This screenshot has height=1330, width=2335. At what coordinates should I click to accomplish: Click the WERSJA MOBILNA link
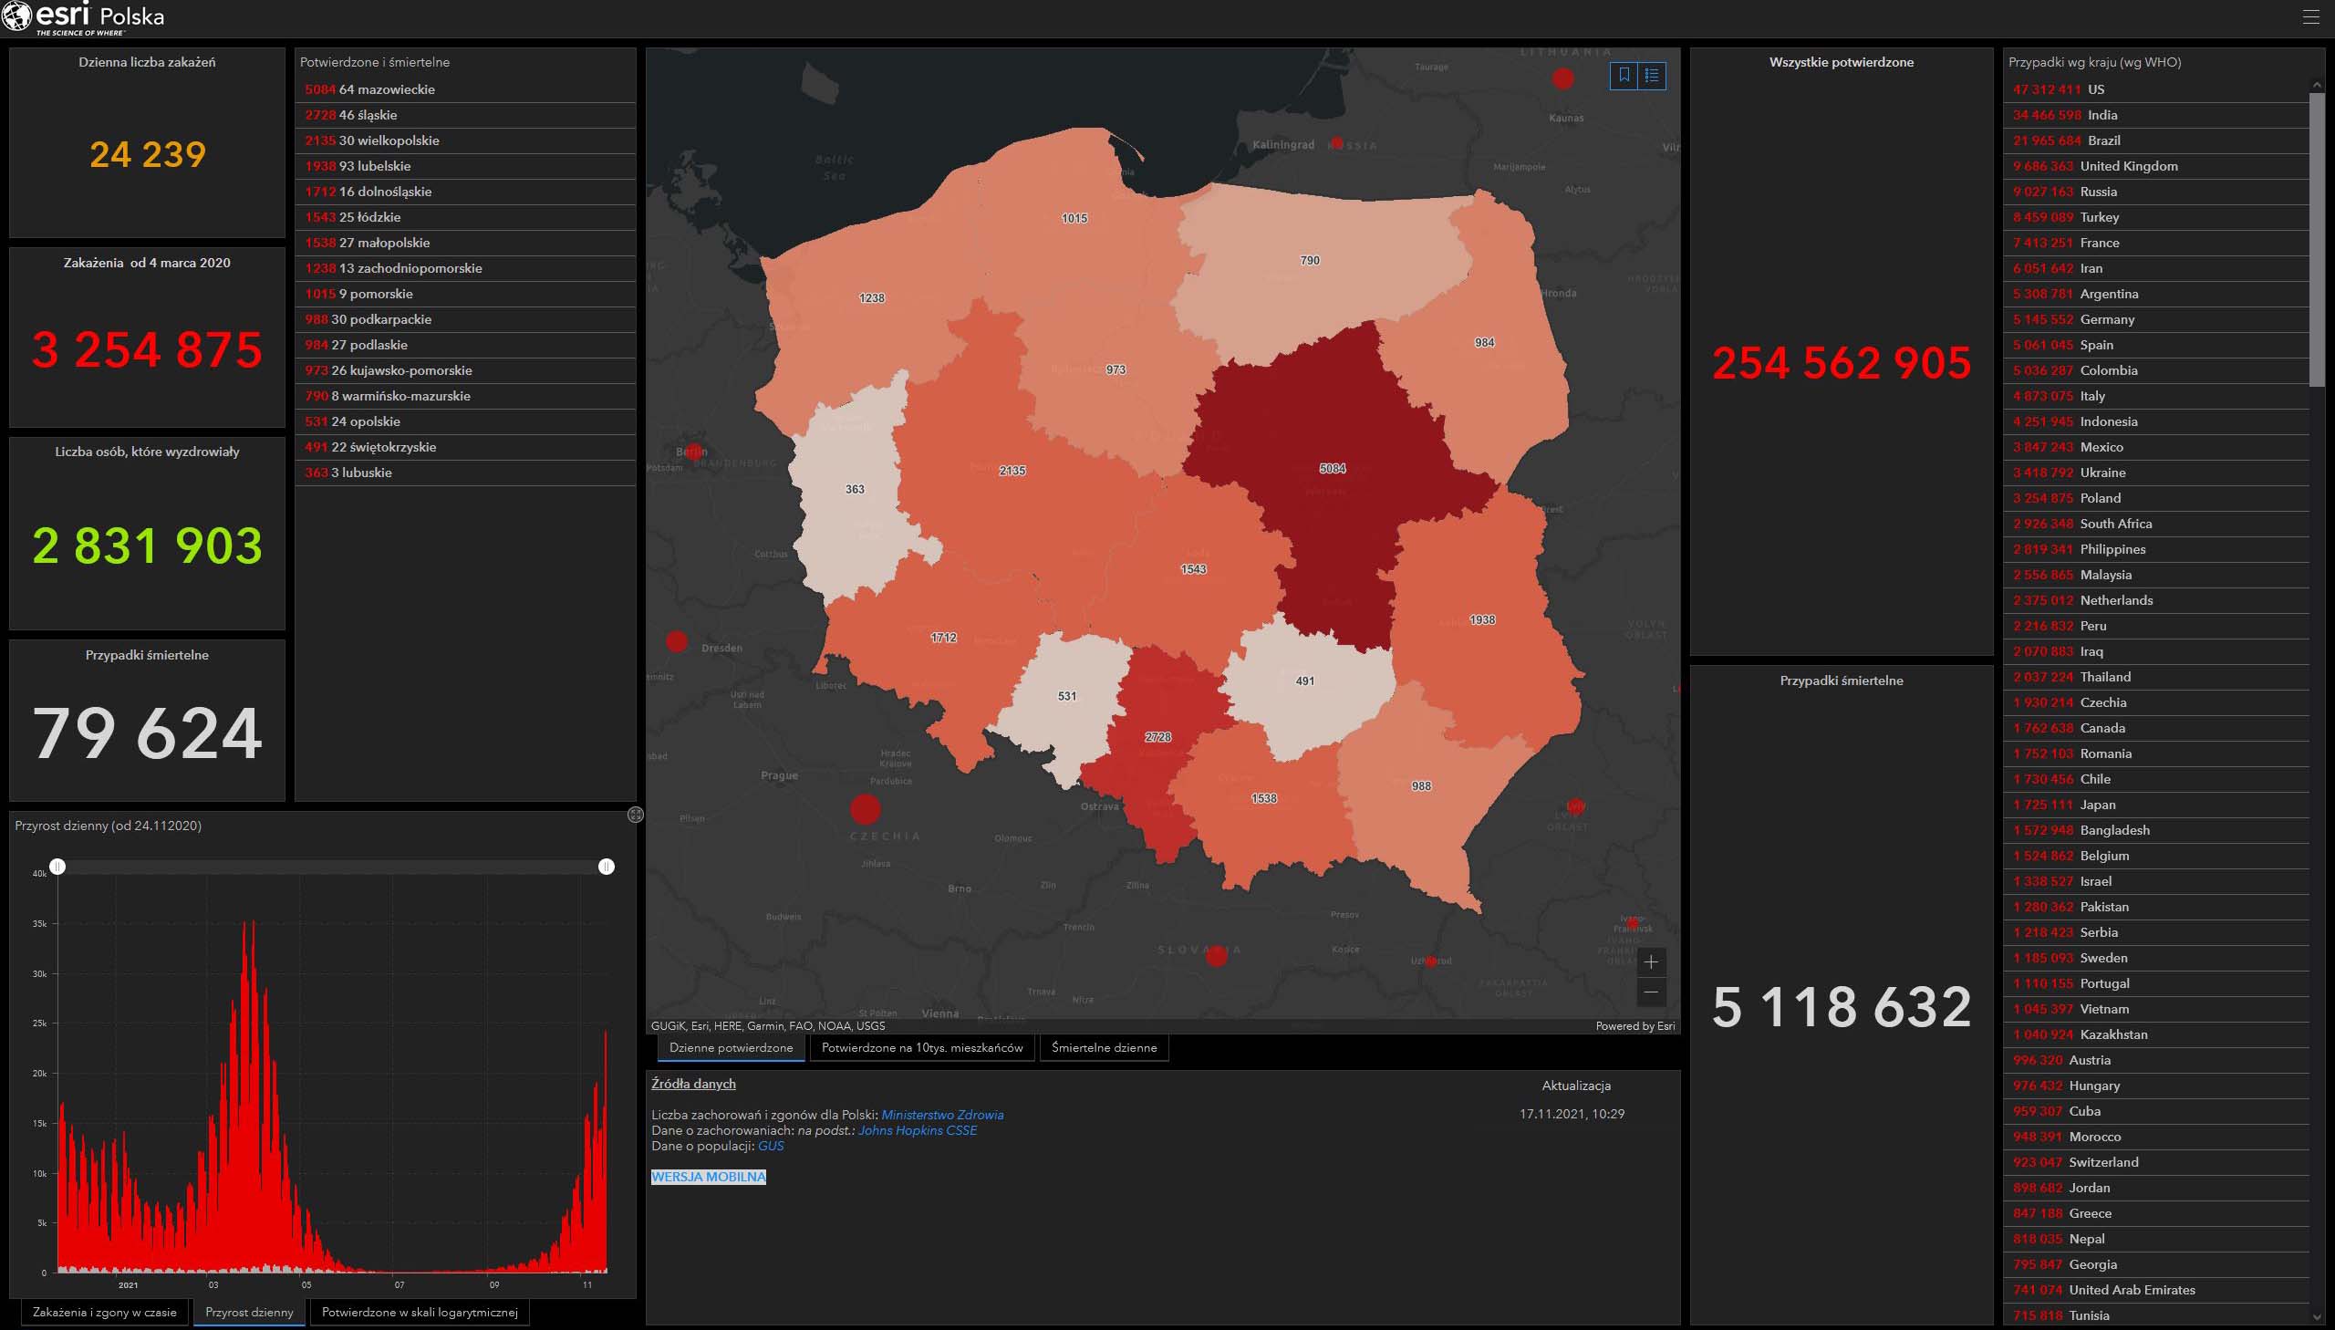tap(709, 1177)
